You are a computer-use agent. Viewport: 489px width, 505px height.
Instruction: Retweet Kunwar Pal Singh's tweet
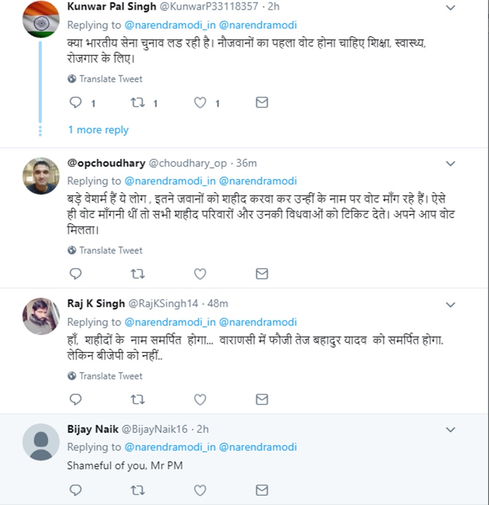(137, 103)
